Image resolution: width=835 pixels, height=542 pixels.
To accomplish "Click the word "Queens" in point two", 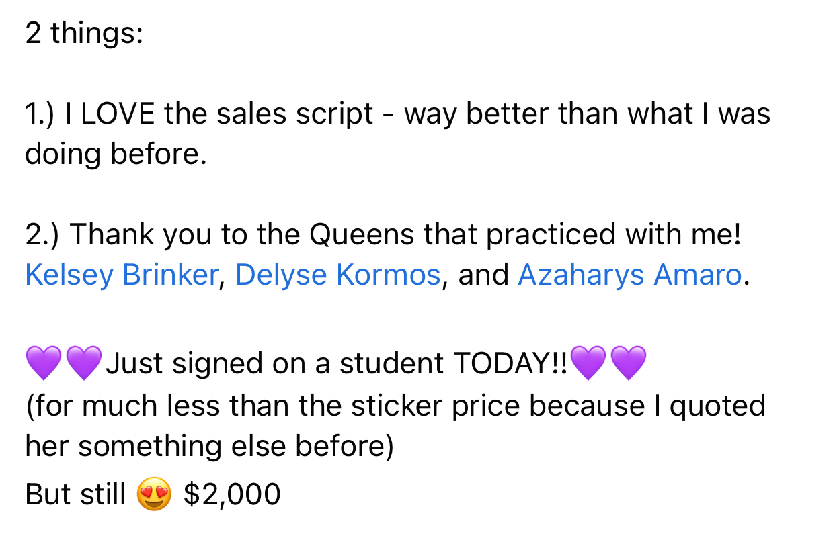I will [x=362, y=234].
